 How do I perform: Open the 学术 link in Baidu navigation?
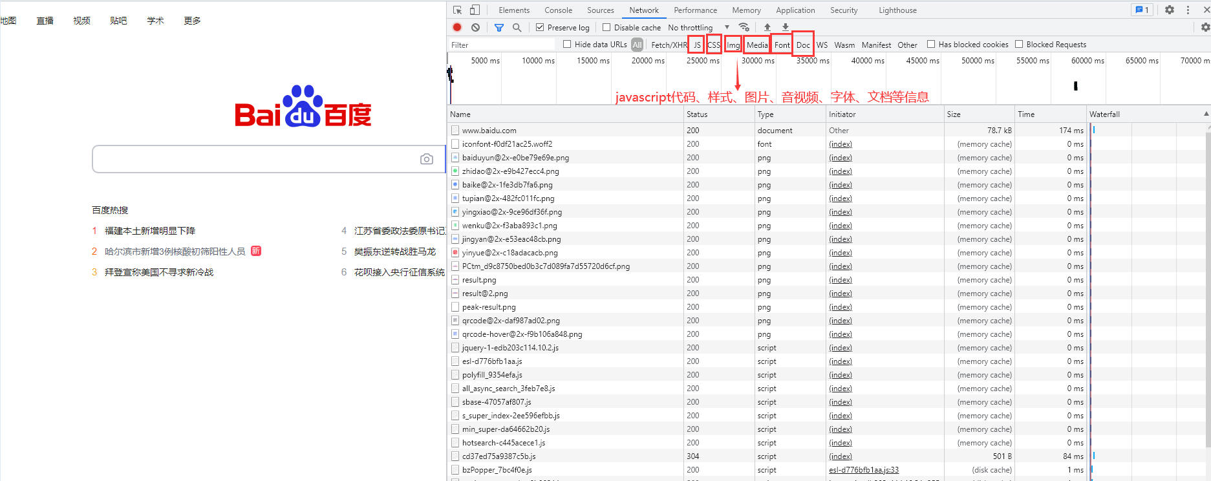pos(156,21)
